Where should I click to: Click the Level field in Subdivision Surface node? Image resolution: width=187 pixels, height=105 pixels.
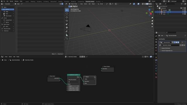[x=74, y=86]
